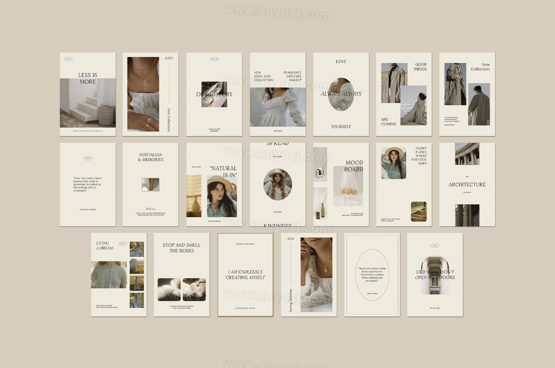555x368 pixels.
Task: Click the 'Link in bio' caption text
Action: pos(278,131)
